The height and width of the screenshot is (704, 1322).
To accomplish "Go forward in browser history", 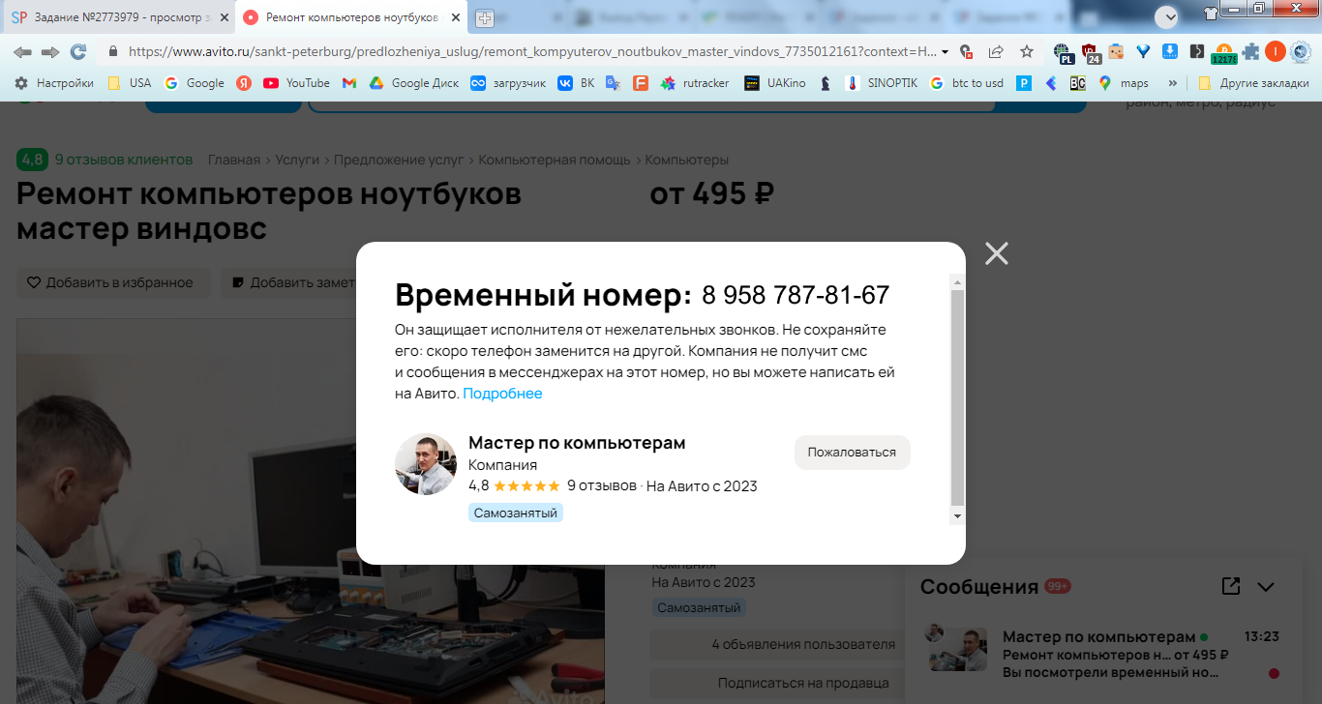I will [50, 51].
